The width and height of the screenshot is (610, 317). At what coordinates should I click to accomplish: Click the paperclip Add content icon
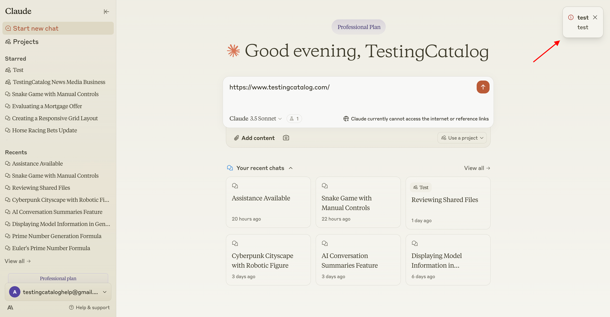tap(236, 138)
